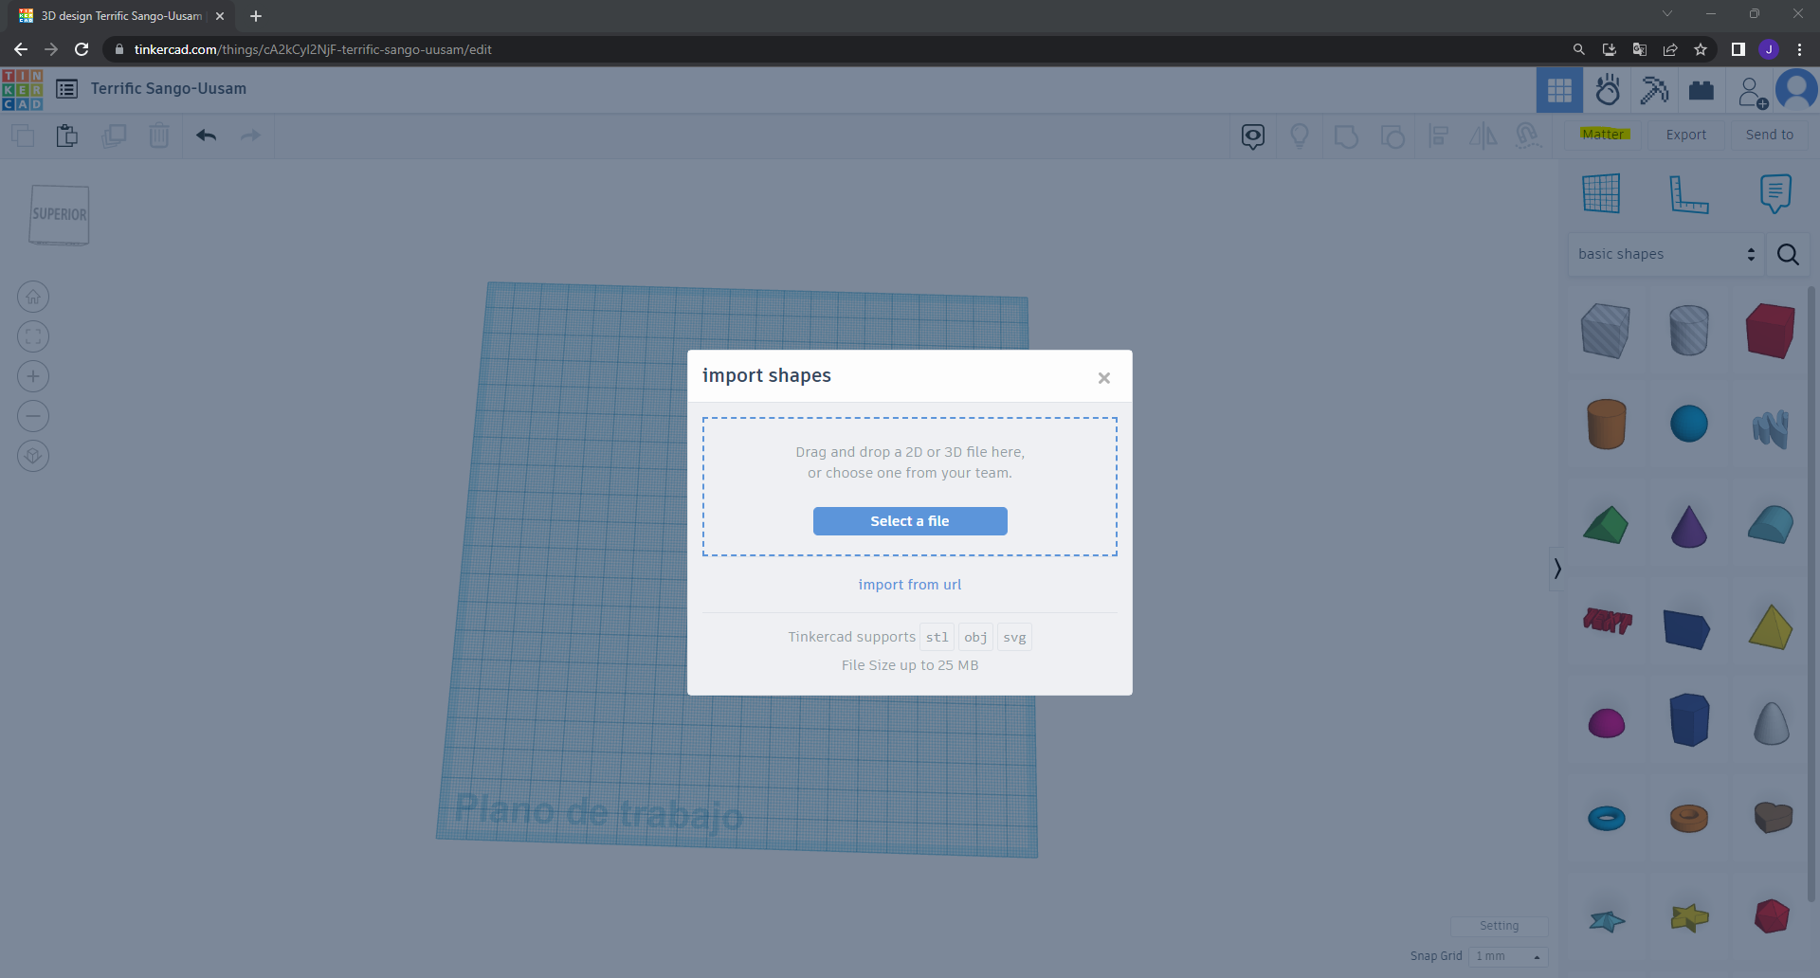Open the Snap Grid 1 mm dropdown

(1508, 956)
